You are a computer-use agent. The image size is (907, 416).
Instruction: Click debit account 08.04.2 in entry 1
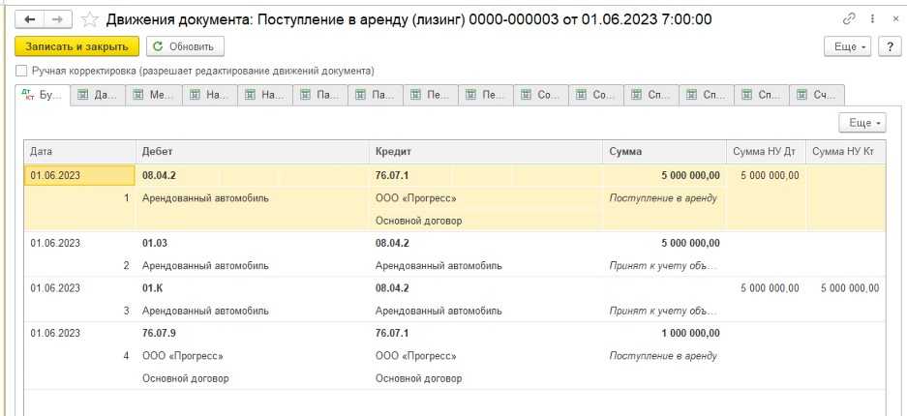pyautogui.click(x=159, y=175)
